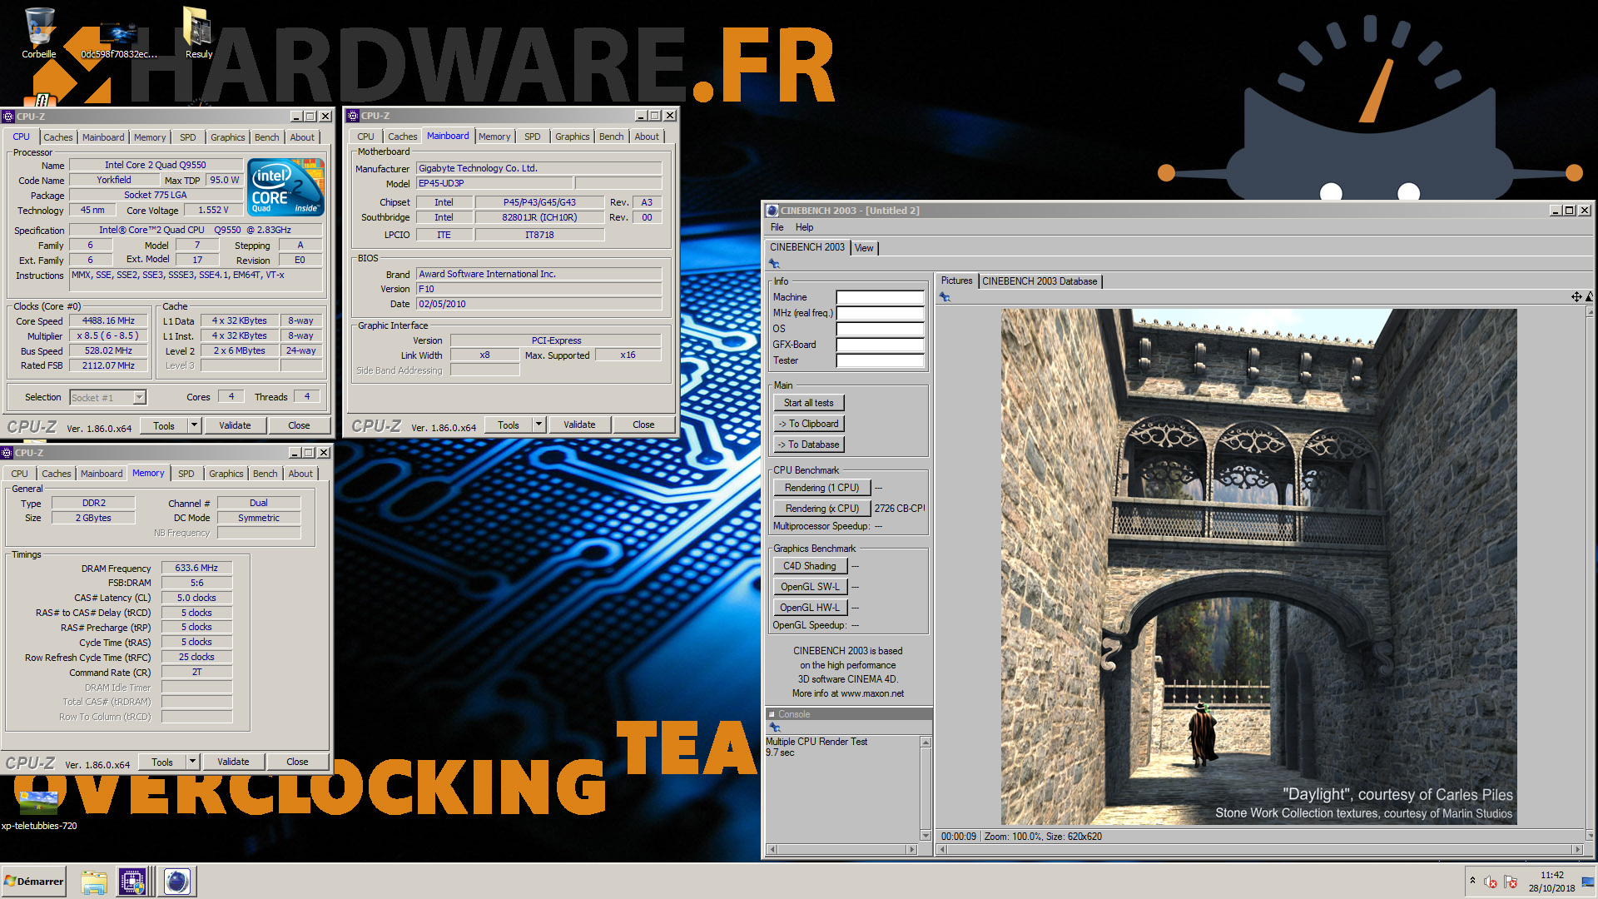Click the title icon of the CPU-Z Memory window
The image size is (1598, 899).
point(7,453)
